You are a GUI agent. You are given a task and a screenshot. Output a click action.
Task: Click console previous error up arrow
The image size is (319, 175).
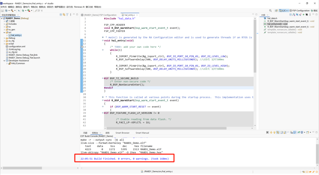(274, 132)
